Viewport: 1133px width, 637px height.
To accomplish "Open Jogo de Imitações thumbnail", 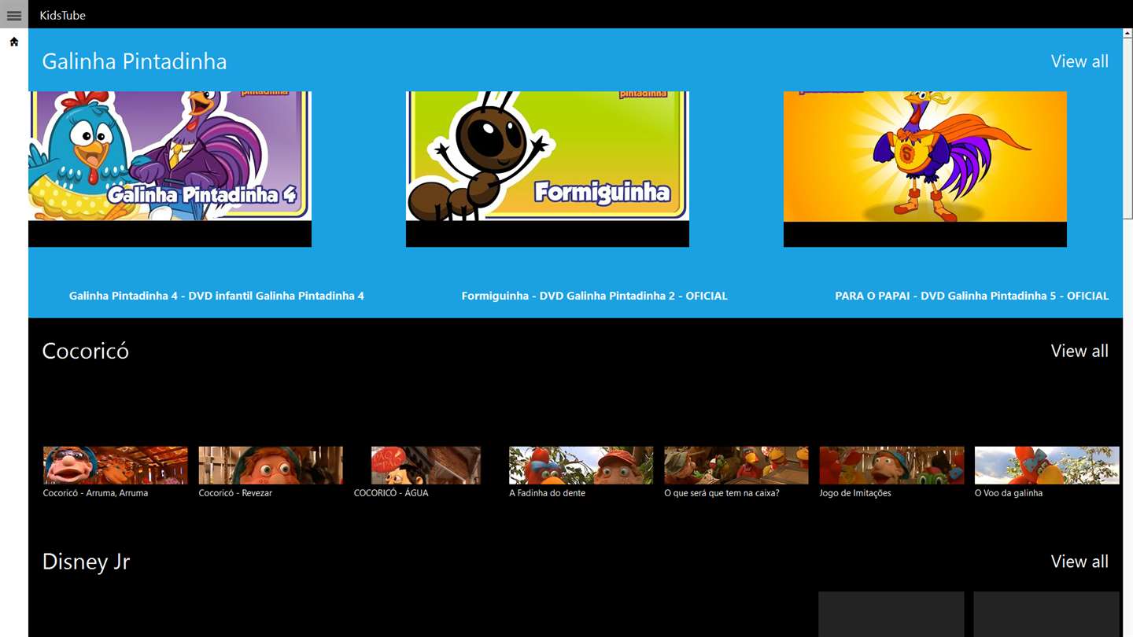I will click(x=891, y=466).
